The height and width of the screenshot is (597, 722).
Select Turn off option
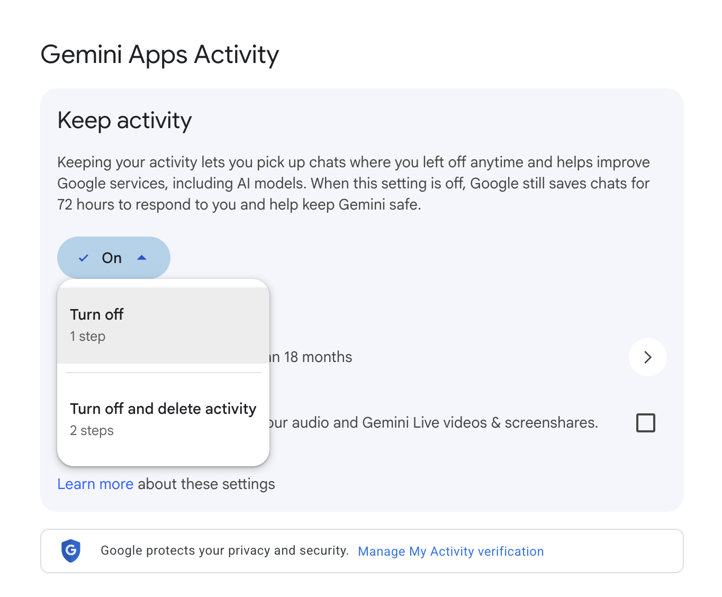tap(163, 325)
